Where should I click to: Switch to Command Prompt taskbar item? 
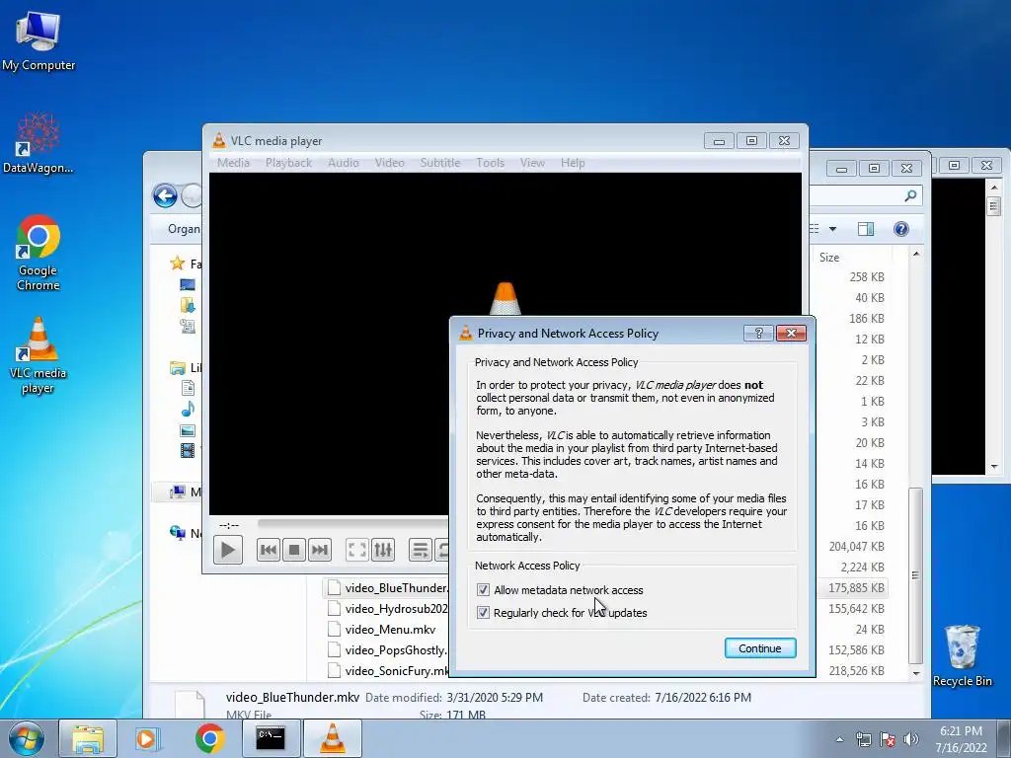click(x=271, y=738)
